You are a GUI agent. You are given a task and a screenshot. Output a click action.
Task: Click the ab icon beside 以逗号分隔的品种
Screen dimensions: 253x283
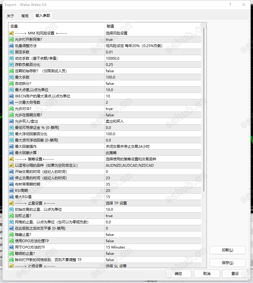point(11,165)
